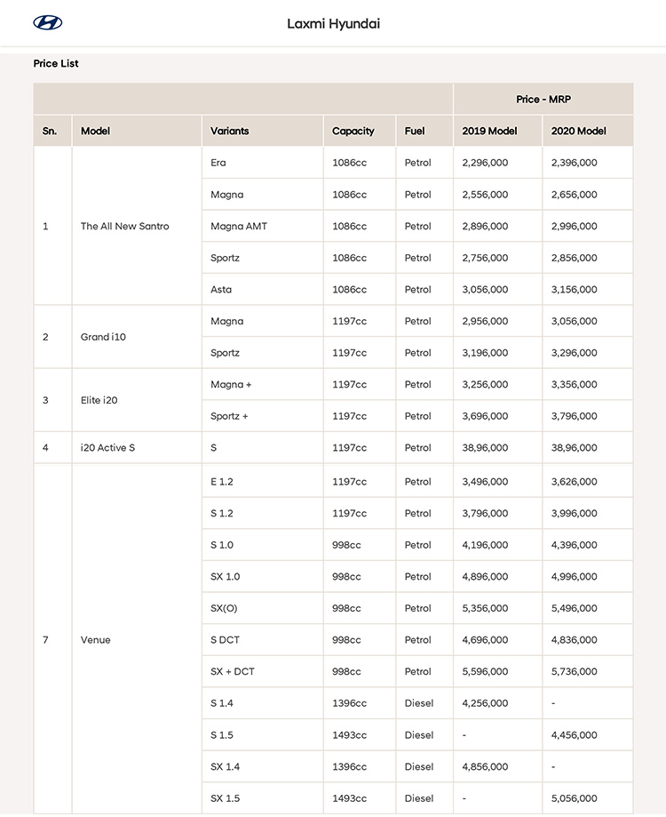Image resolution: width=666 pixels, height=817 pixels.
Task: Select The All New Santro model cell
Action: coord(124,227)
